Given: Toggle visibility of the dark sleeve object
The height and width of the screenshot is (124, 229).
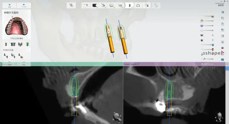Looking at the screenshot, I should [202, 35].
